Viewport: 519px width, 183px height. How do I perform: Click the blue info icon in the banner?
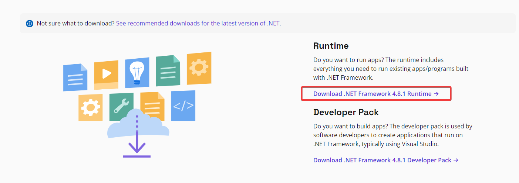[30, 23]
